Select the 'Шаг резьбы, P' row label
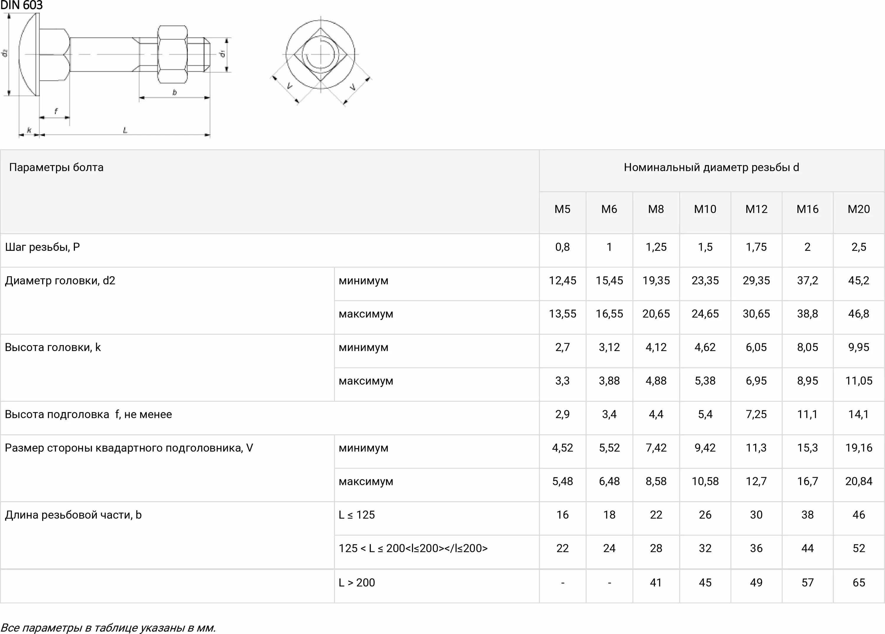 42,247
